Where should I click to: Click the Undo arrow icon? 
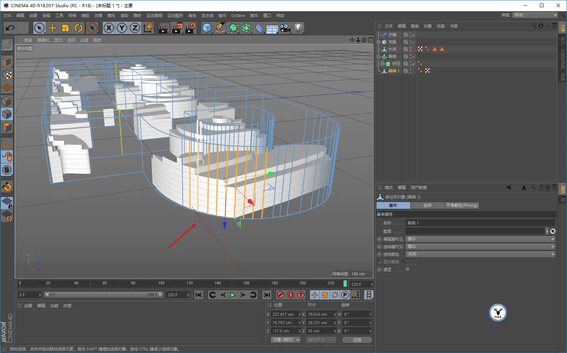pos(10,28)
